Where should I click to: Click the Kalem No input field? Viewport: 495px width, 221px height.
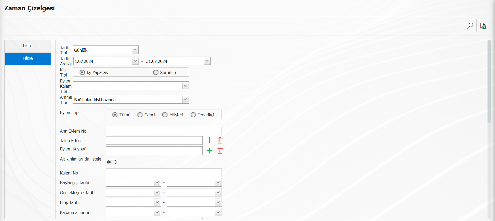point(164,173)
